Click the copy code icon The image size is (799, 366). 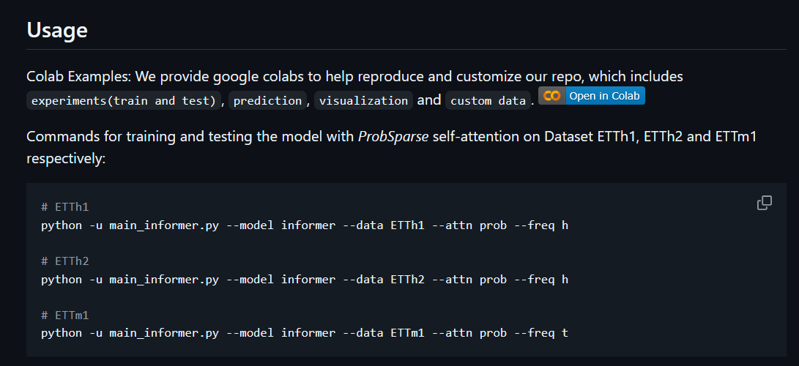click(x=764, y=203)
